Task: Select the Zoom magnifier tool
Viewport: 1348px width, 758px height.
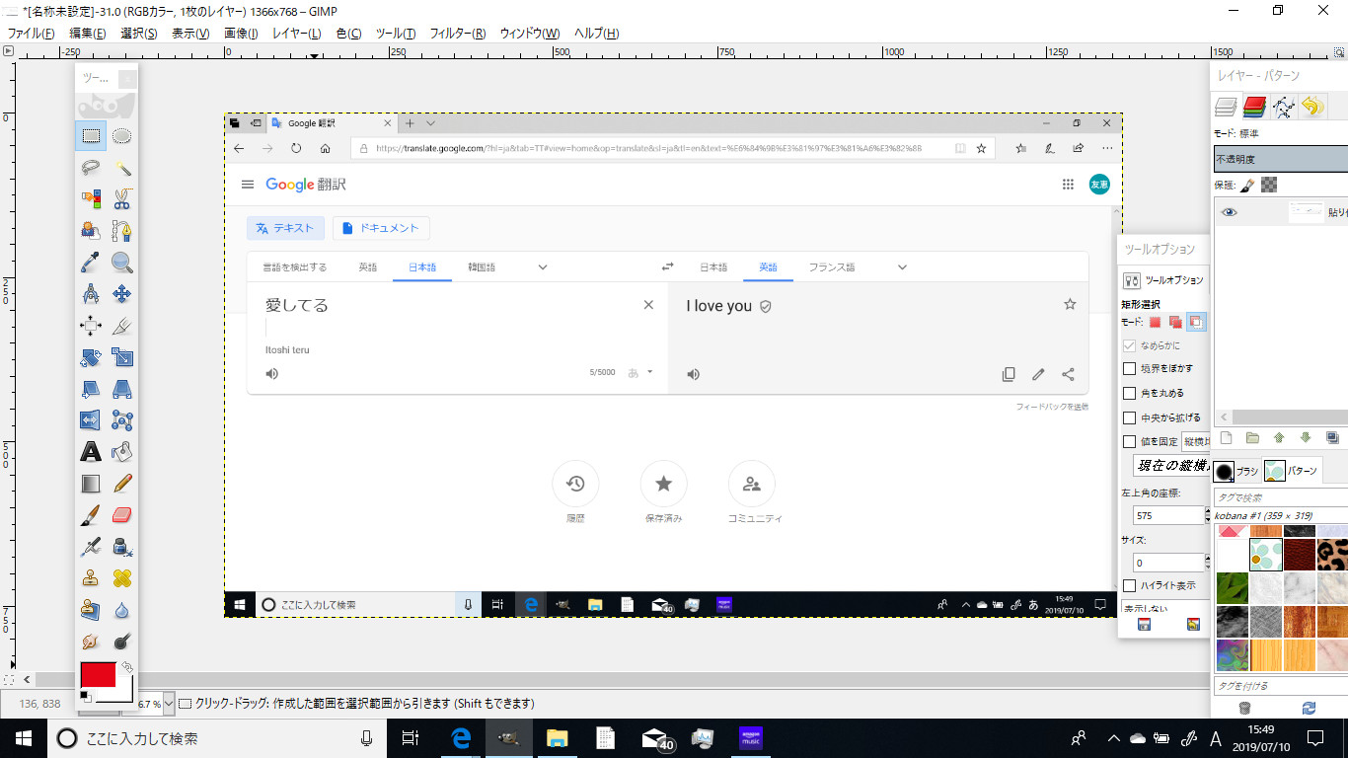Action: 122,263
